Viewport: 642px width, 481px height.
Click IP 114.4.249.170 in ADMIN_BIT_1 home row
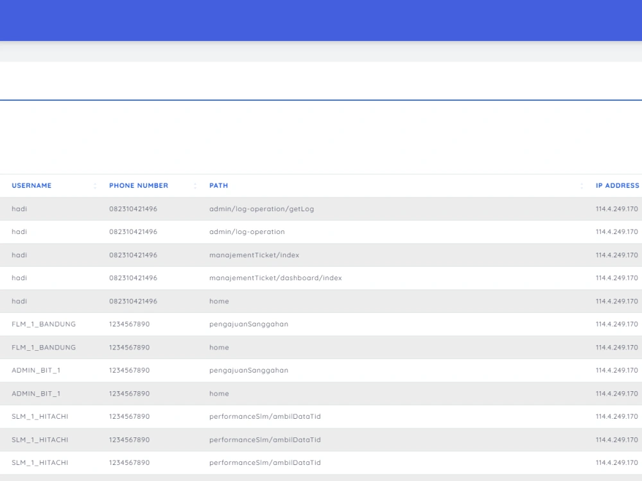point(616,394)
